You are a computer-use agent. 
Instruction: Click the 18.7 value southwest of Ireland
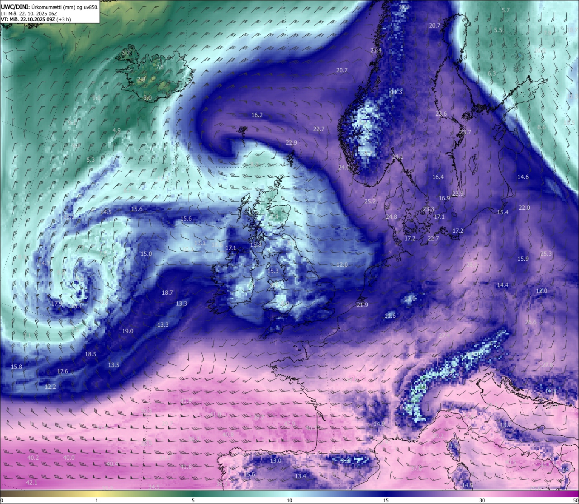click(x=167, y=293)
